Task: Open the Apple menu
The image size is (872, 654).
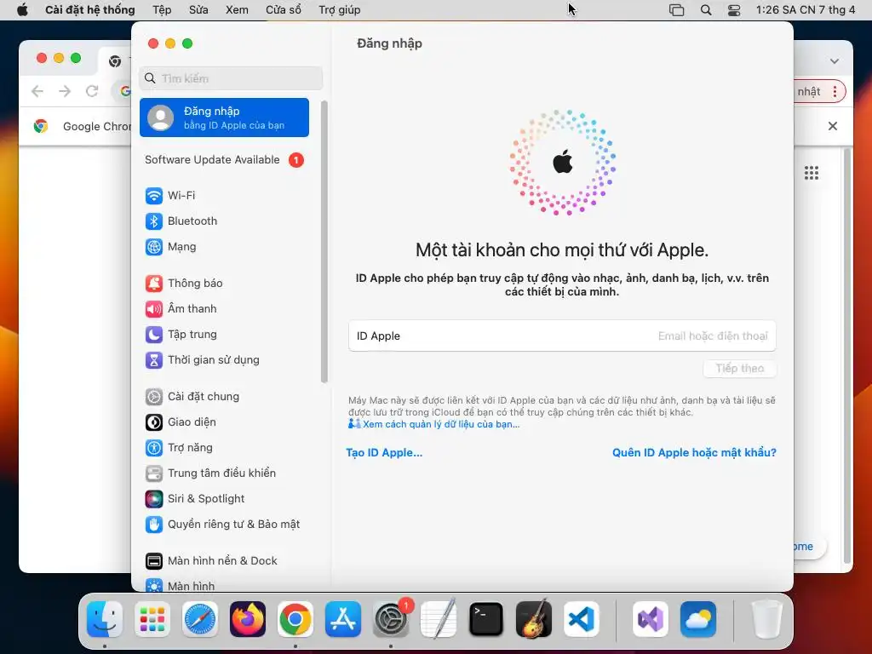Action: 22,9
